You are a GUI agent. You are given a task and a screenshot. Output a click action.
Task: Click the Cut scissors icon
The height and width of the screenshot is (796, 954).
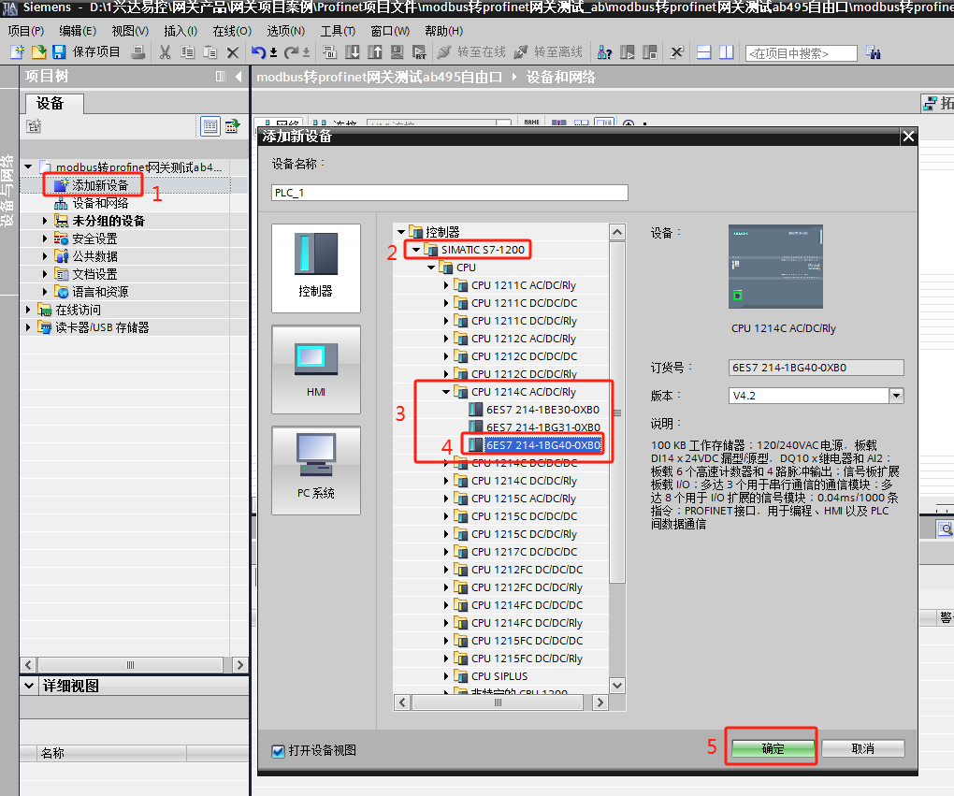coord(165,52)
